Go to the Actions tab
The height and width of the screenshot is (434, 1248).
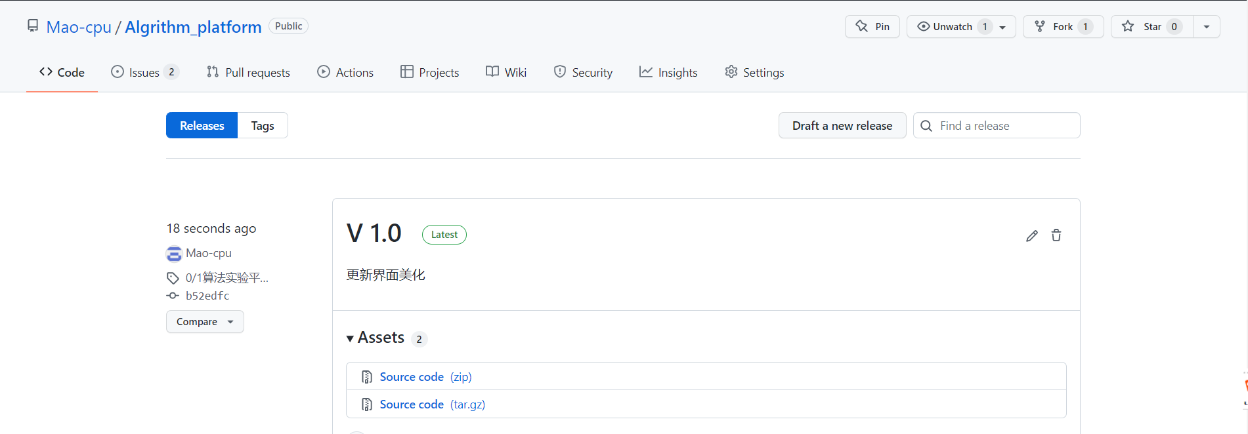click(345, 72)
